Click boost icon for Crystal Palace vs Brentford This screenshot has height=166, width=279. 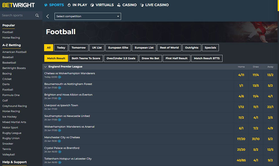coord(60,152)
